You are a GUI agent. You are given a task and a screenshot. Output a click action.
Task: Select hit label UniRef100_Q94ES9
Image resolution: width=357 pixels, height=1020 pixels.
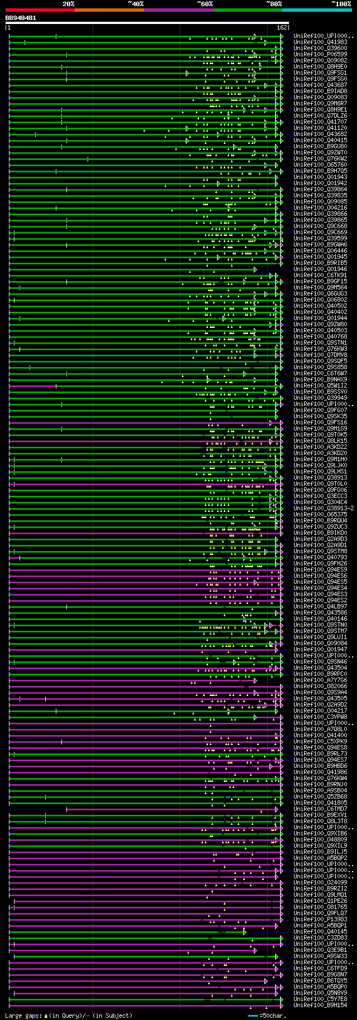320,570
